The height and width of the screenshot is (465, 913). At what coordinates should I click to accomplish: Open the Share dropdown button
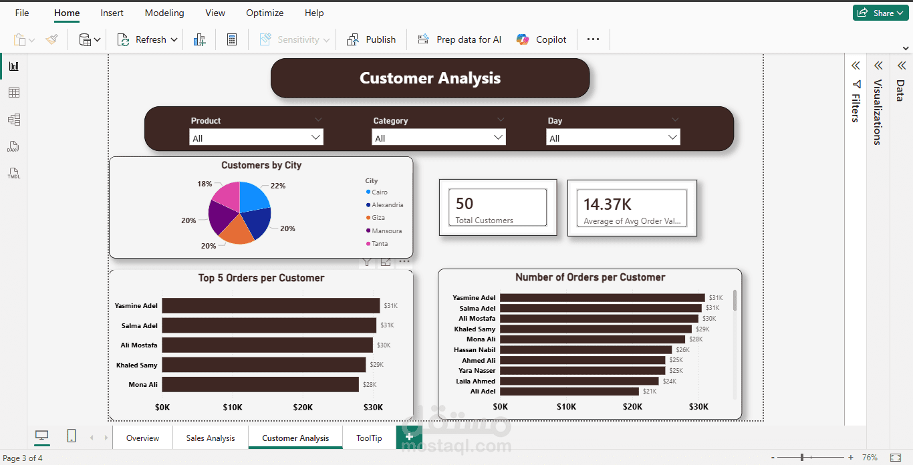click(x=880, y=13)
